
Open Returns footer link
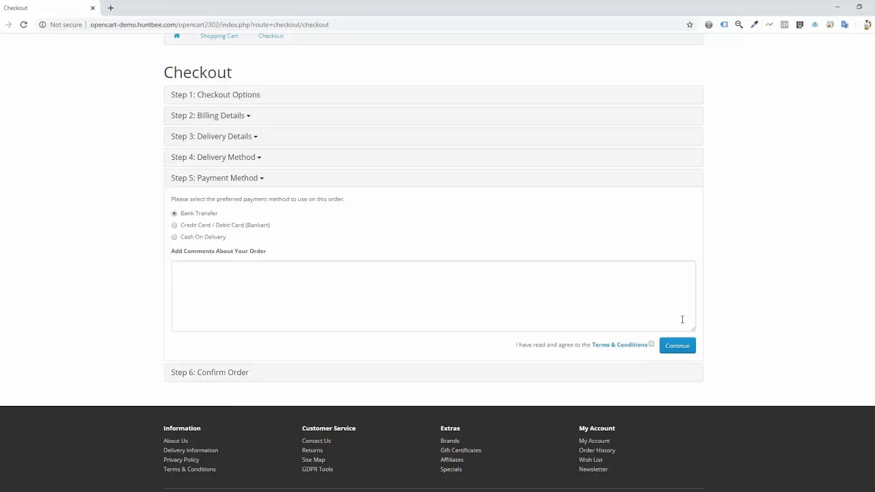coord(312,450)
